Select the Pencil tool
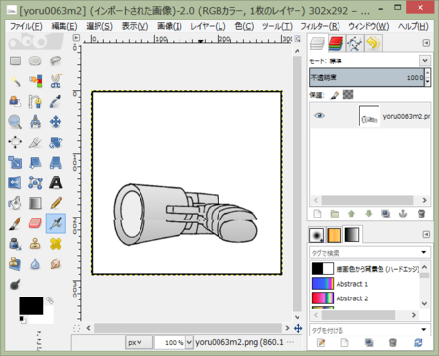439x356 pixels. point(56,203)
